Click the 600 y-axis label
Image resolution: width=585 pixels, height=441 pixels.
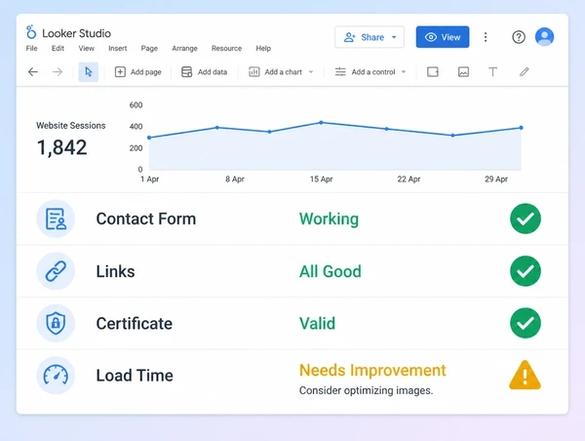coord(136,105)
